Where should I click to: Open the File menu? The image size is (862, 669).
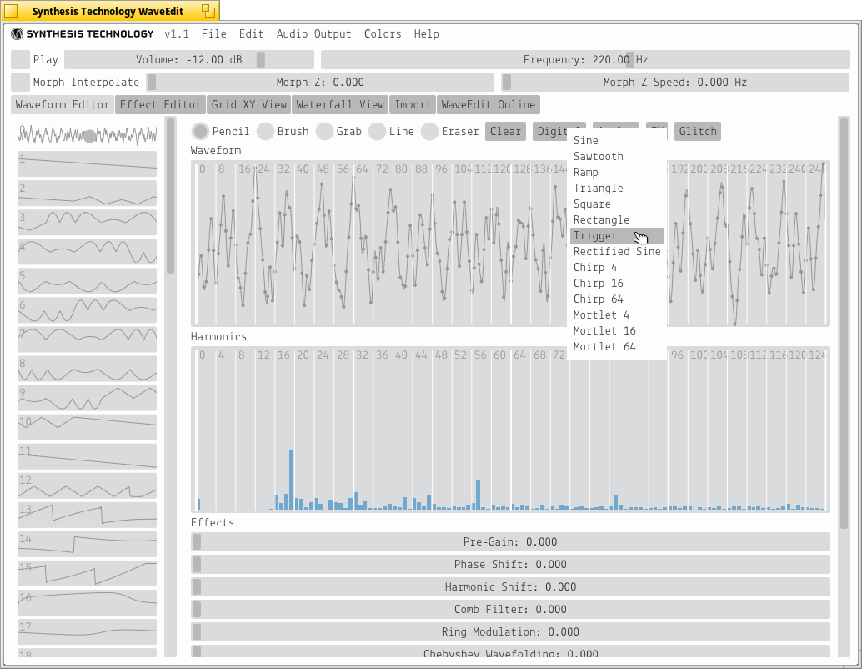click(x=214, y=34)
